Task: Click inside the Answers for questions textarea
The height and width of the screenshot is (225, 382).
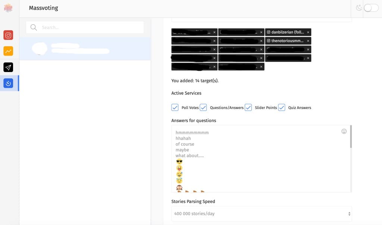Action: (261, 159)
